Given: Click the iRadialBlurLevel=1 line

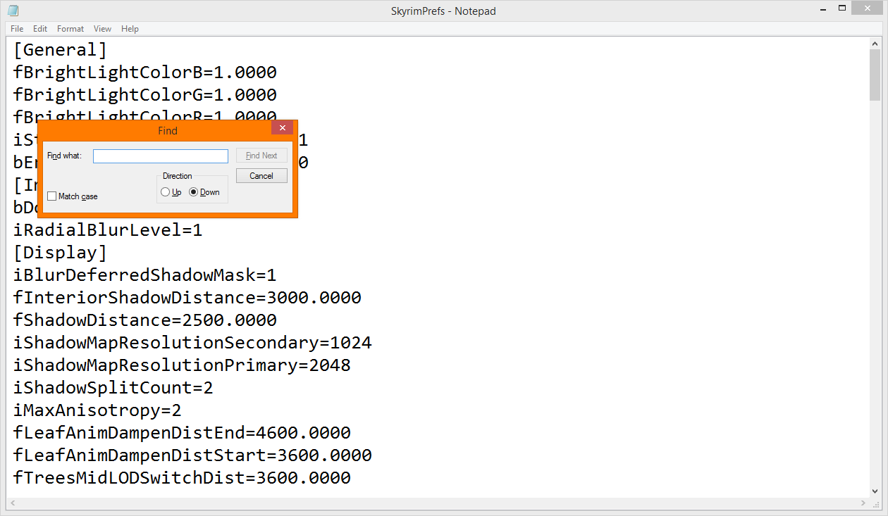Looking at the screenshot, I should click(108, 230).
